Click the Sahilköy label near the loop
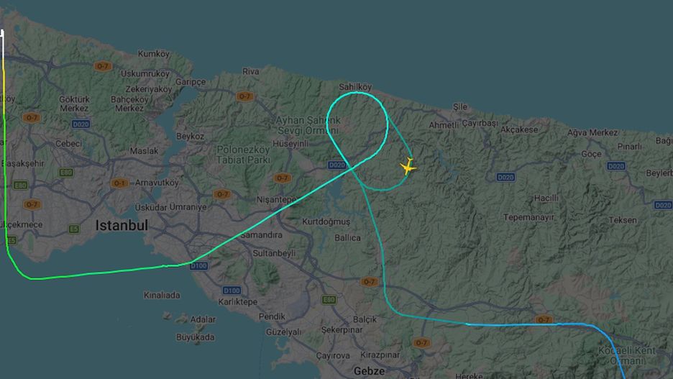 tap(355, 87)
